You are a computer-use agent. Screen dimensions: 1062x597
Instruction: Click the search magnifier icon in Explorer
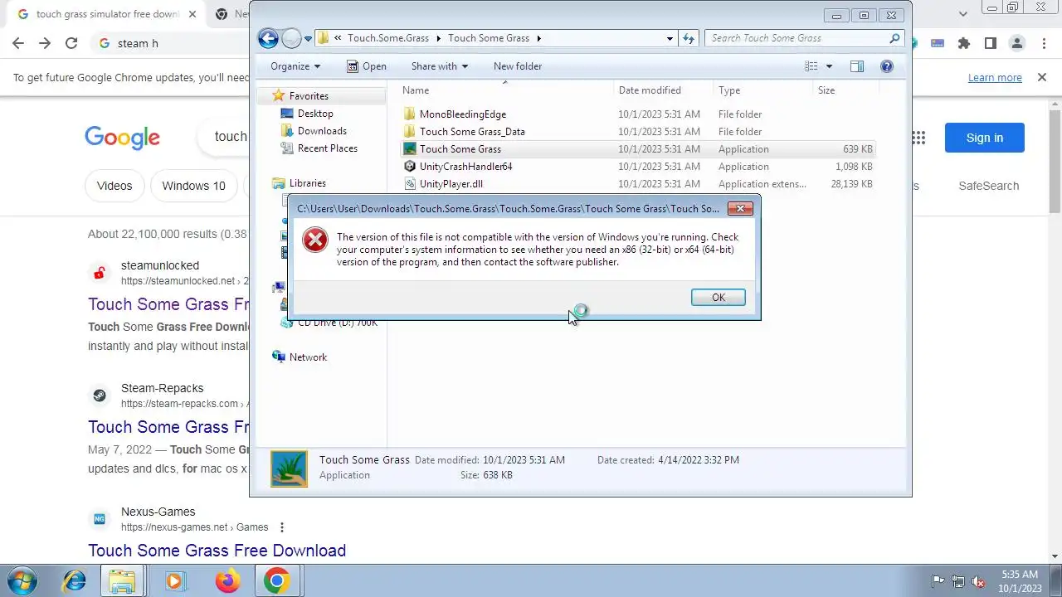click(x=894, y=38)
